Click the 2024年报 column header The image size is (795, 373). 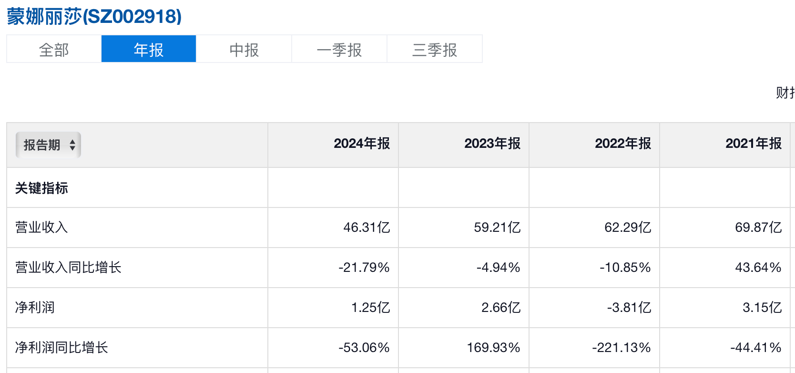(x=361, y=144)
